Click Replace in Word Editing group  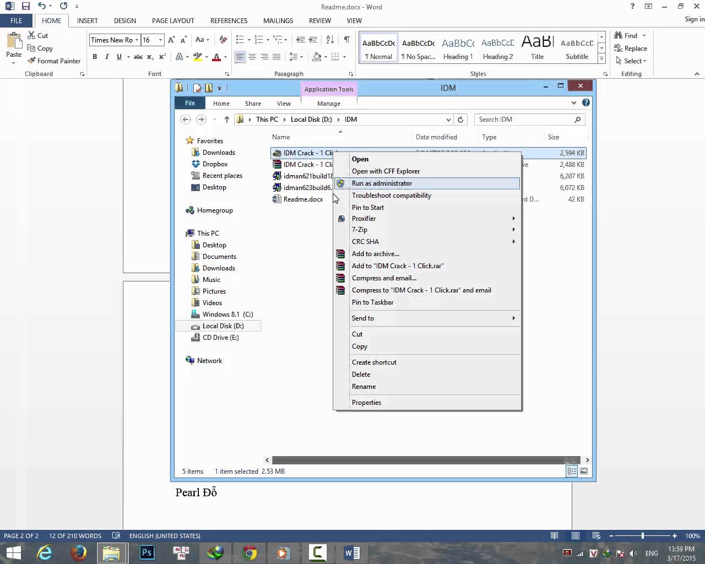(x=631, y=48)
